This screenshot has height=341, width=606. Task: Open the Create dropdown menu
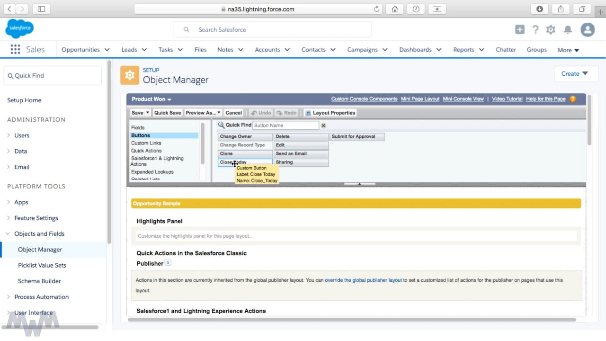tap(576, 73)
